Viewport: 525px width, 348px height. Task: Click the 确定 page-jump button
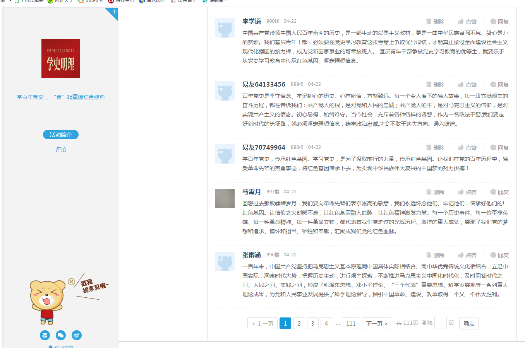coord(468,323)
